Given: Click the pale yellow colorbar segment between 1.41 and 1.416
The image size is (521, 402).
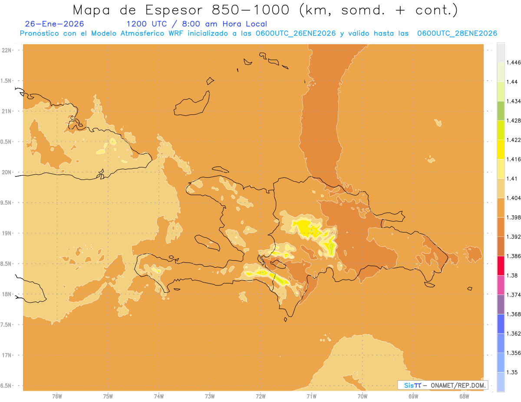Looking at the screenshot, I should 501,169.
